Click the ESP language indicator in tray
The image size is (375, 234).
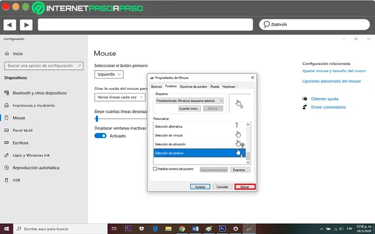point(349,229)
